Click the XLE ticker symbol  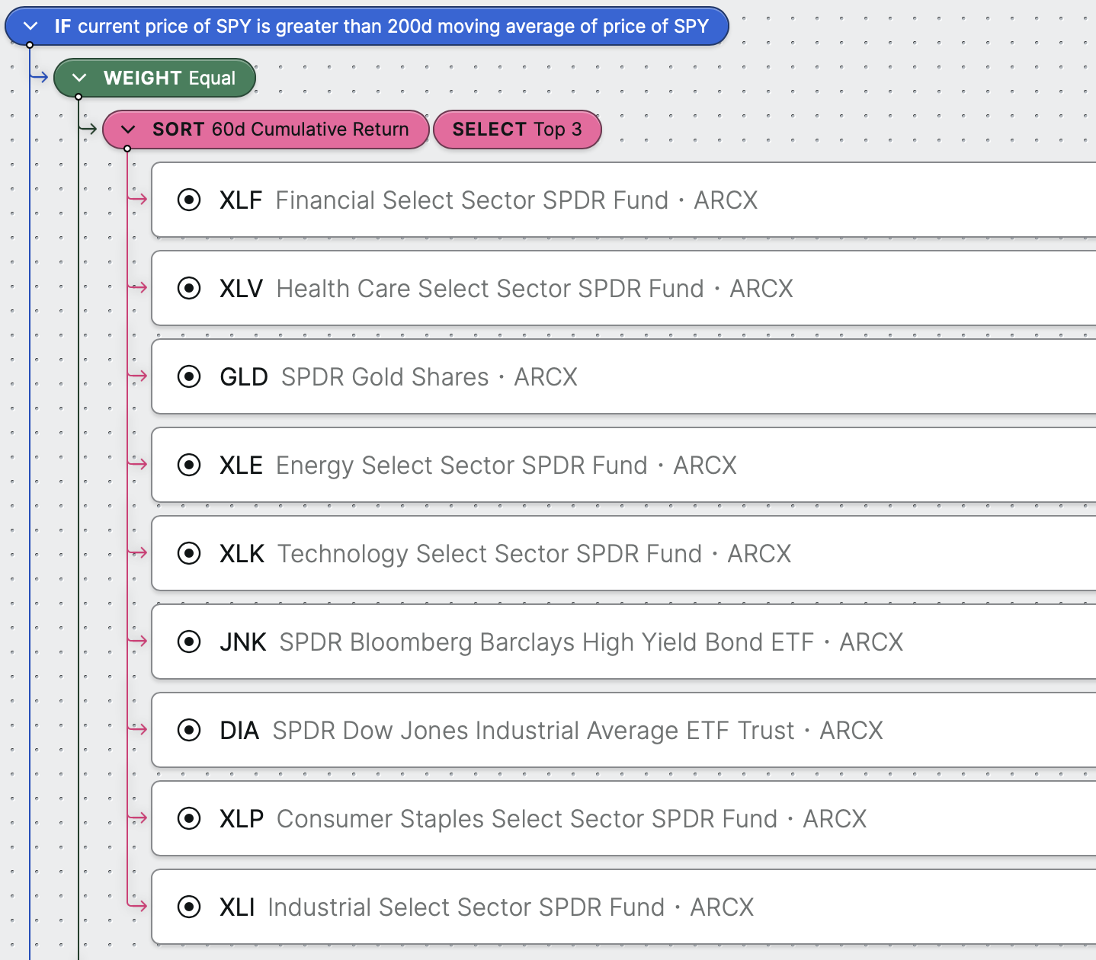242,466
